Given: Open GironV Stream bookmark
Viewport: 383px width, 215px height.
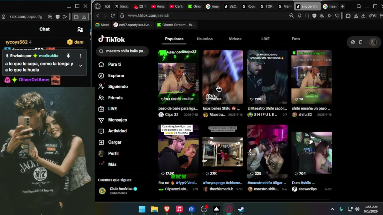Looking at the screenshot, I should (176, 25).
